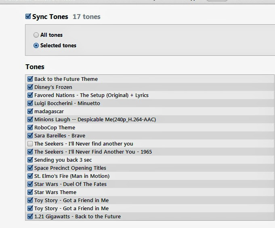Uncheck Back to the Future Theme tone
The image size is (275, 228).
[x=30, y=79]
